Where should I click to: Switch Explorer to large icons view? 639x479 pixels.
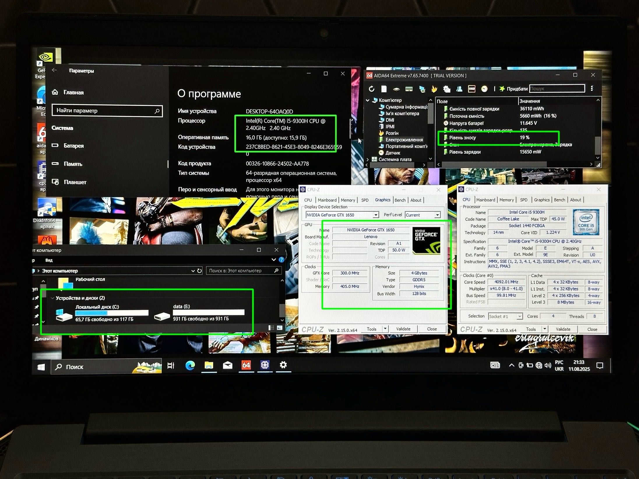(280, 328)
